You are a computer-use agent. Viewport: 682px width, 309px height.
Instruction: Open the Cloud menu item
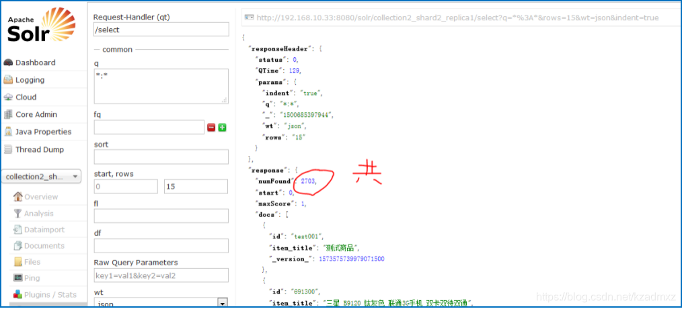(26, 97)
